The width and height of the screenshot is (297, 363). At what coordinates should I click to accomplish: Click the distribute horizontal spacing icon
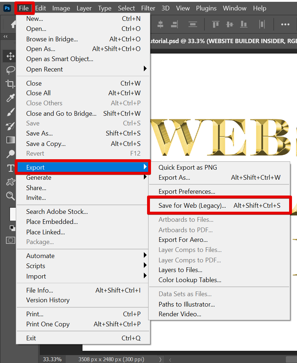tap(262, 24)
